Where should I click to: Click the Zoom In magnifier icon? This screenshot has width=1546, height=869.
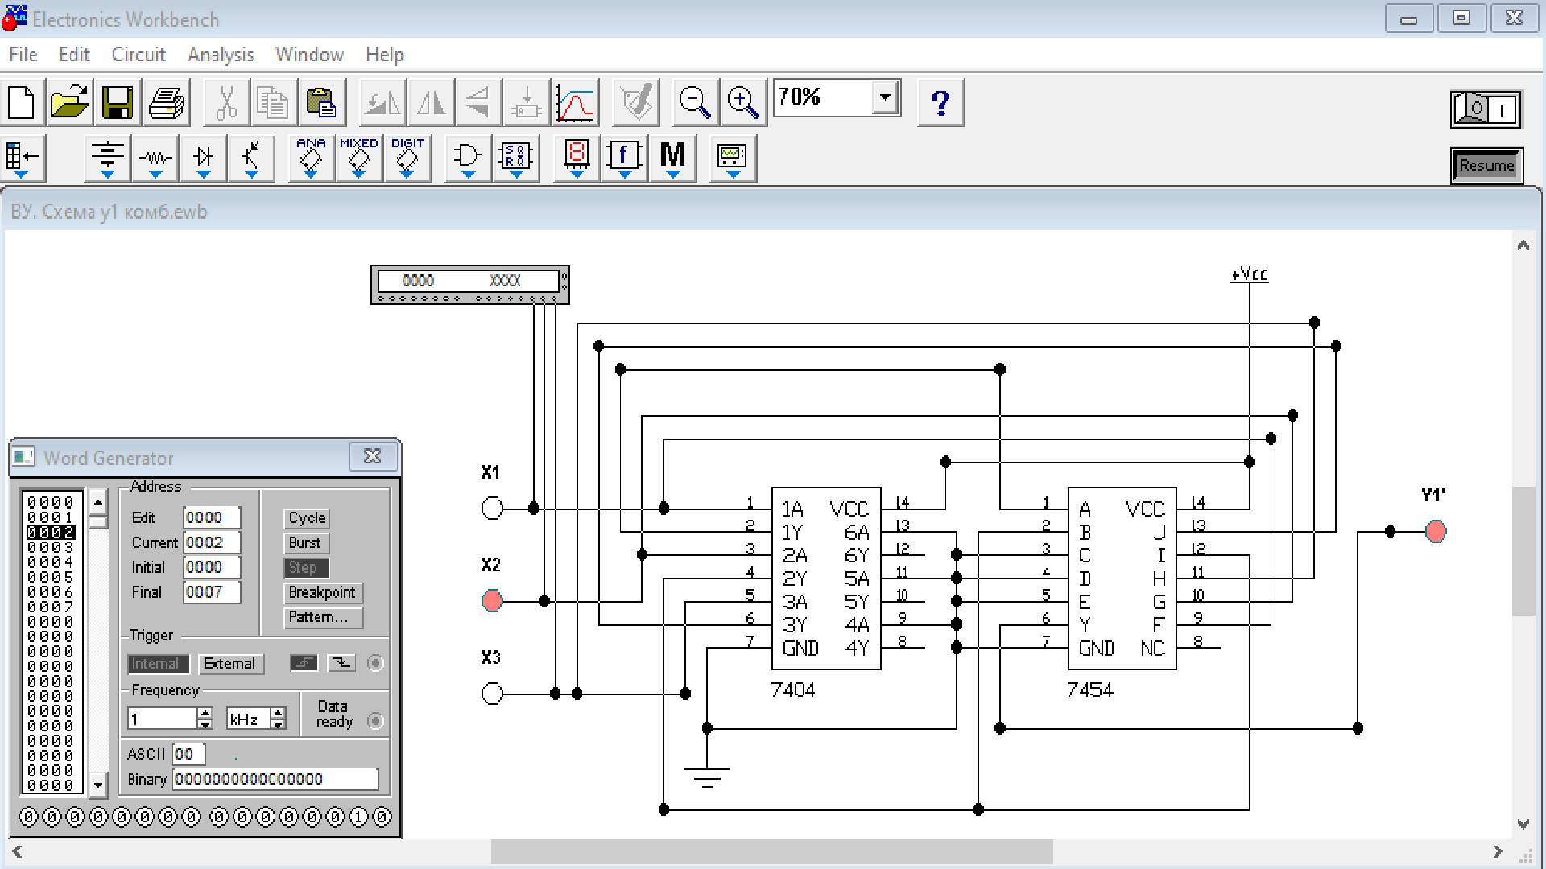pyautogui.click(x=742, y=102)
